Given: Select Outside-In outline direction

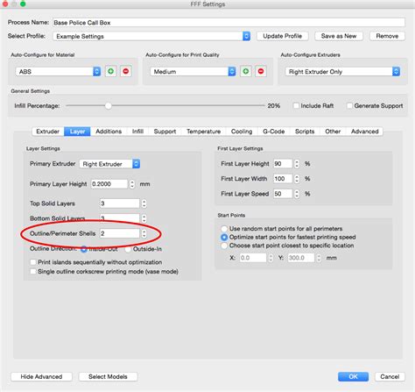Looking at the screenshot, I should pyautogui.click(x=128, y=249).
